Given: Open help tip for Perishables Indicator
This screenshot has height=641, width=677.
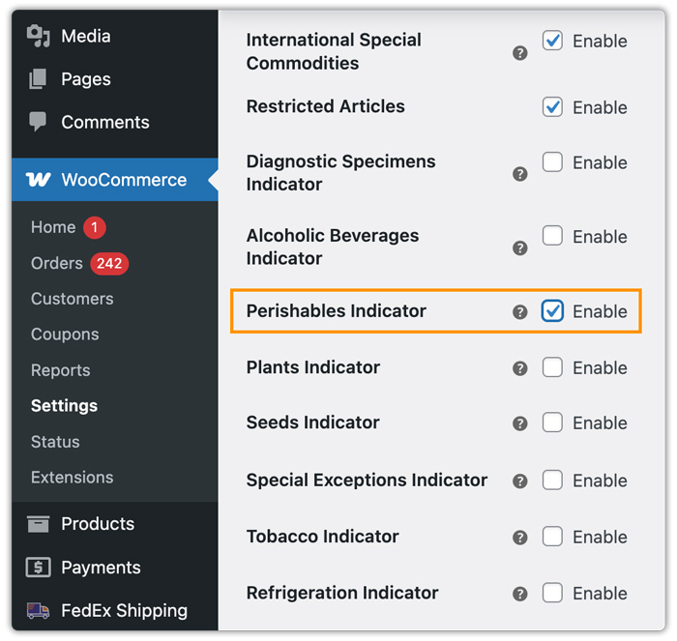Looking at the screenshot, I should point(520,311).
